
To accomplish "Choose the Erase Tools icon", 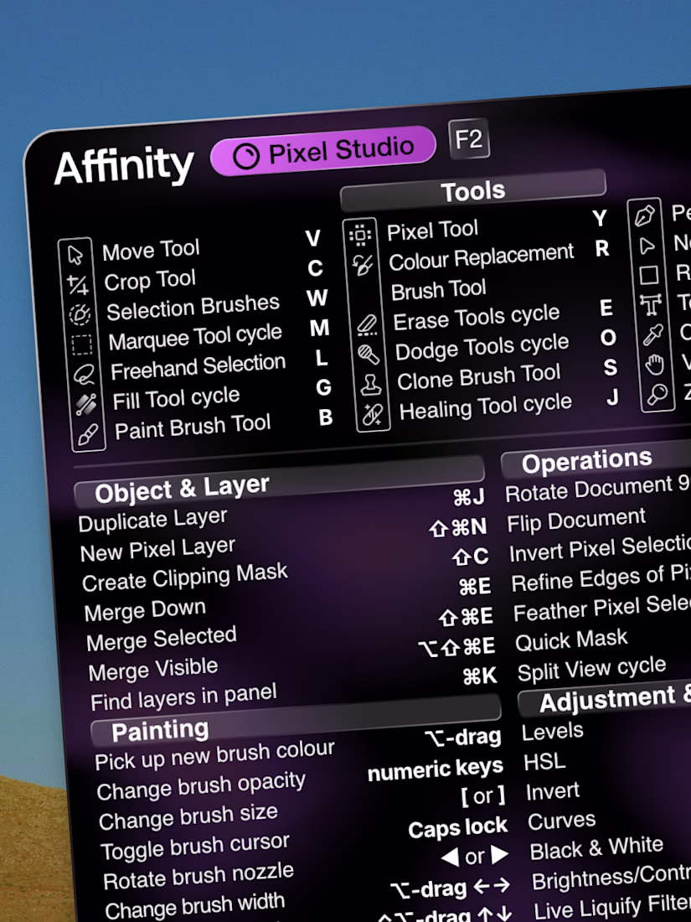I will coord(367,324).
